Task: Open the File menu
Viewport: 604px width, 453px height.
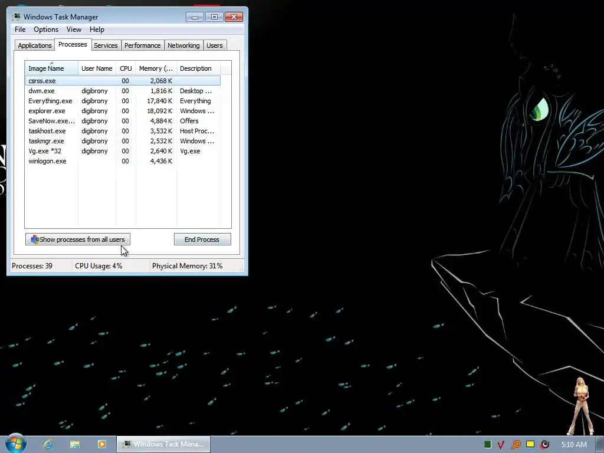Action: 20,29
